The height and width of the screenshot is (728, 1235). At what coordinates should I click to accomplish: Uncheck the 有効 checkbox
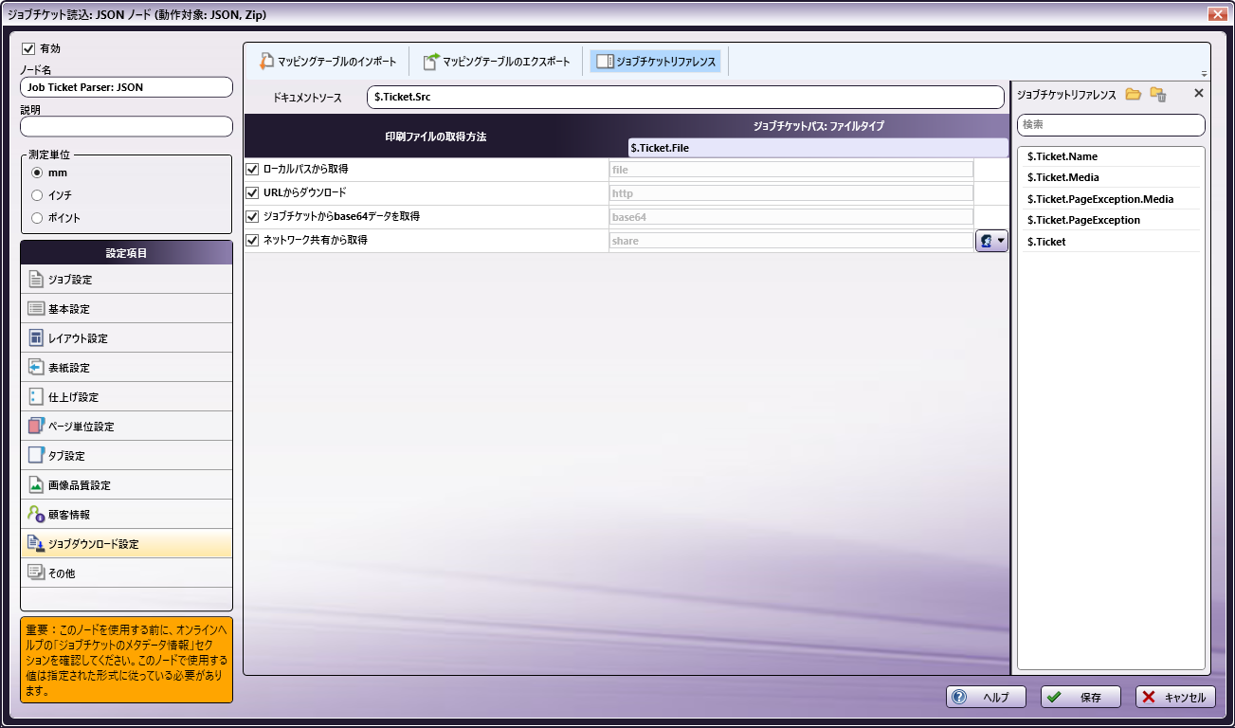pos(28,48)
